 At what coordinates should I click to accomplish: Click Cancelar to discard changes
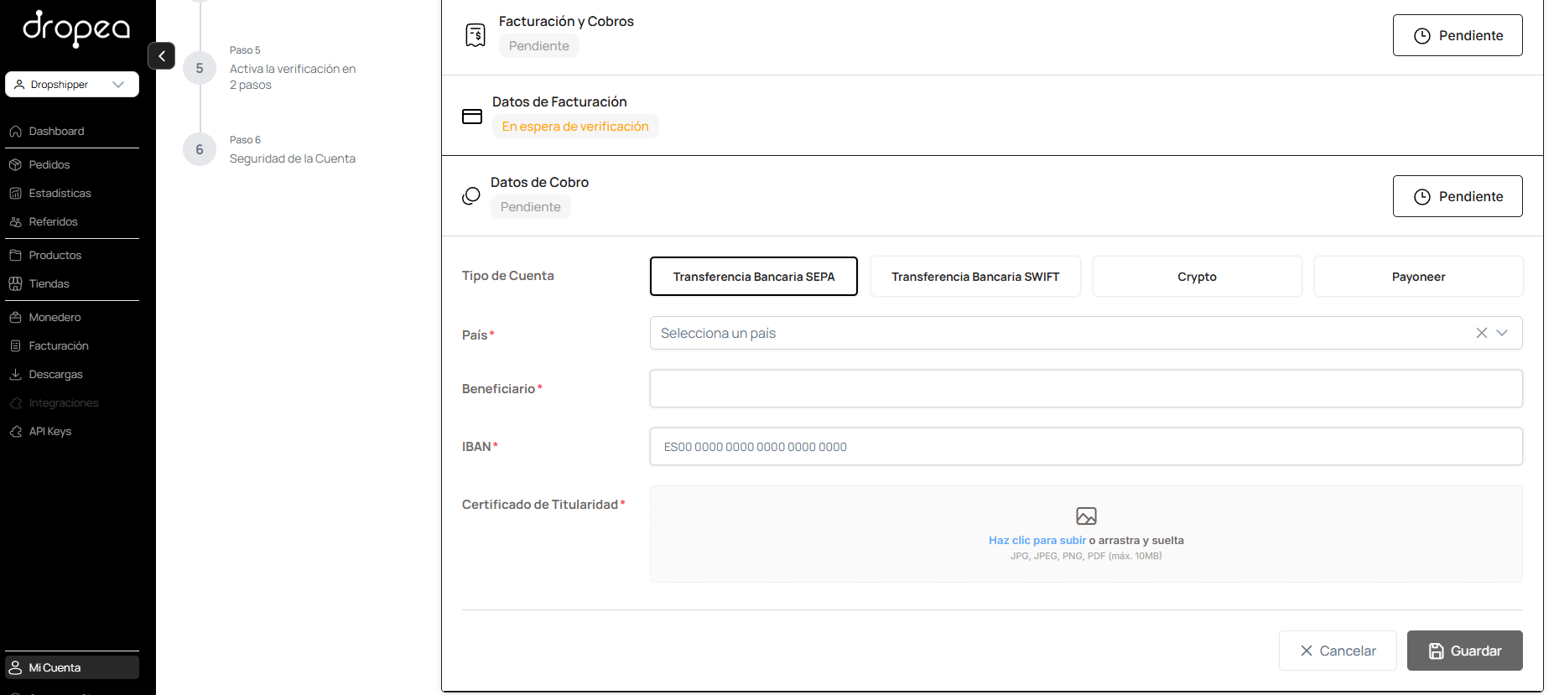(1338, 651)
